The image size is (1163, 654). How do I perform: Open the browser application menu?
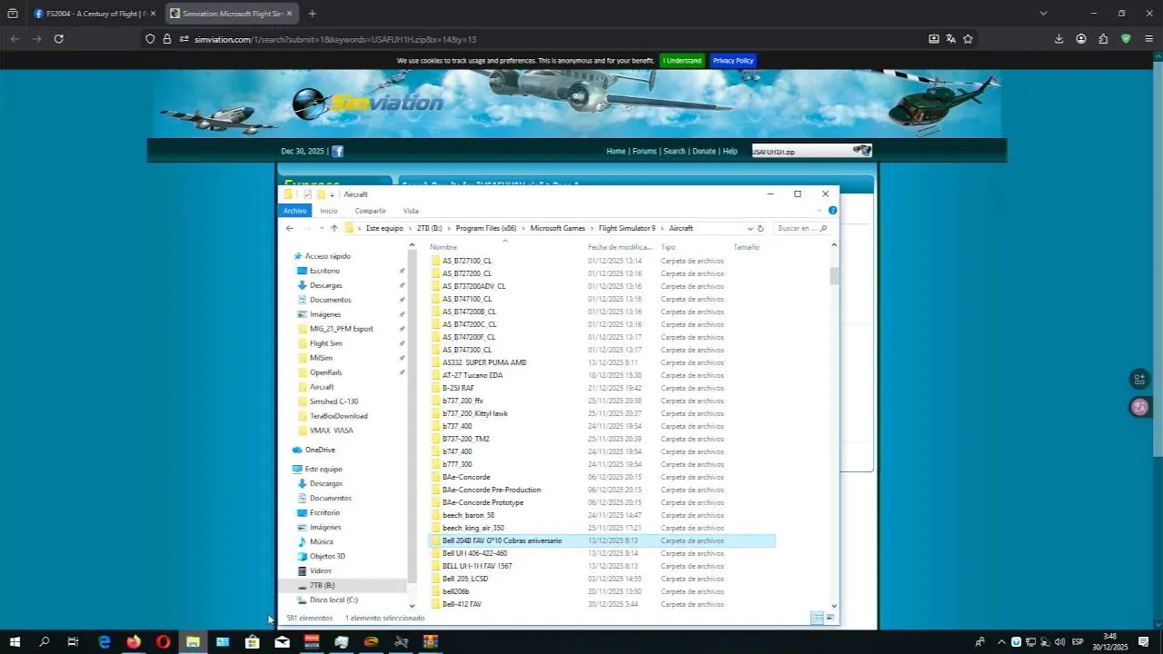coord(1148,39)
